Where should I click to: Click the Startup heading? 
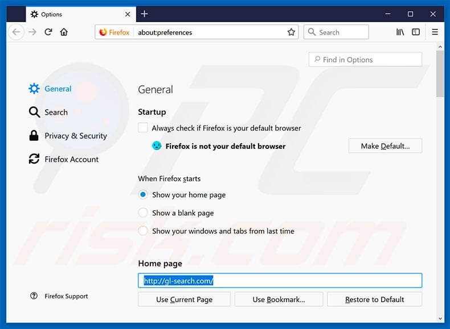(152, 112)
